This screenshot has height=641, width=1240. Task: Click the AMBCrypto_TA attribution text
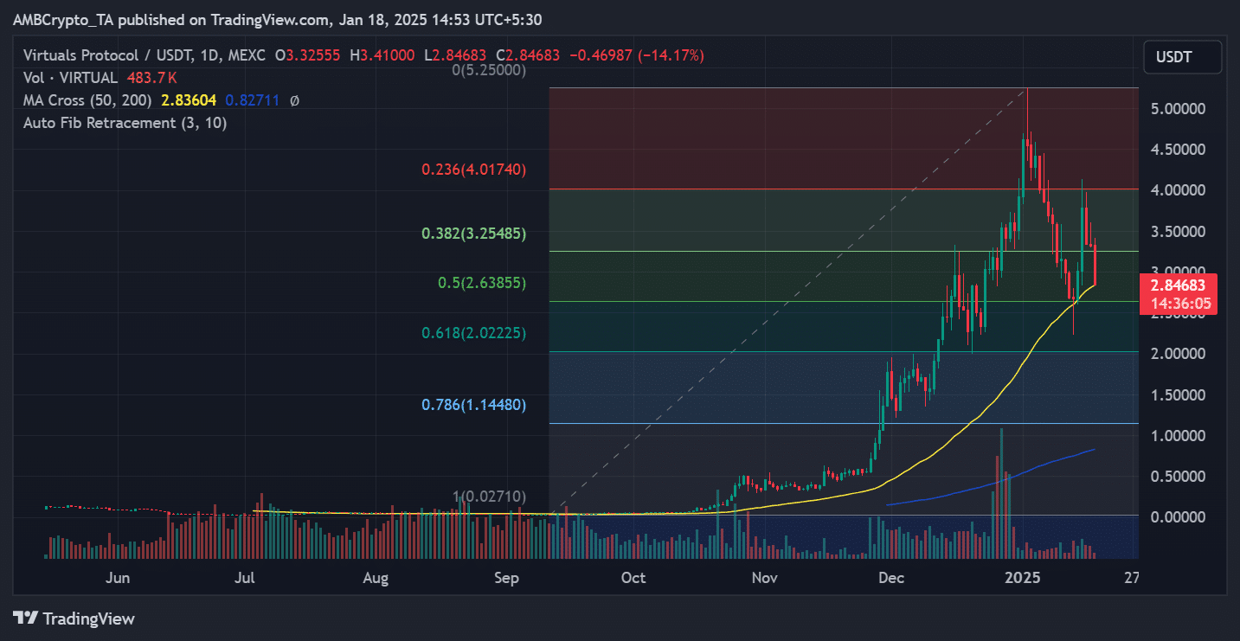coord(65,18)
